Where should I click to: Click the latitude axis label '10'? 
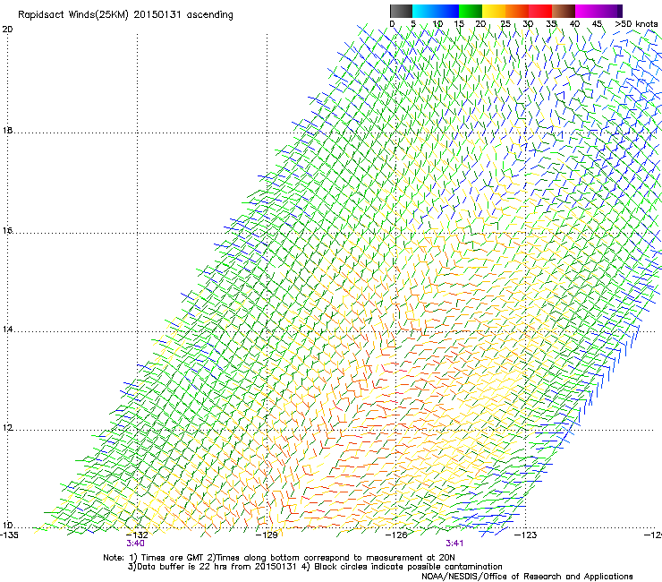7,526
